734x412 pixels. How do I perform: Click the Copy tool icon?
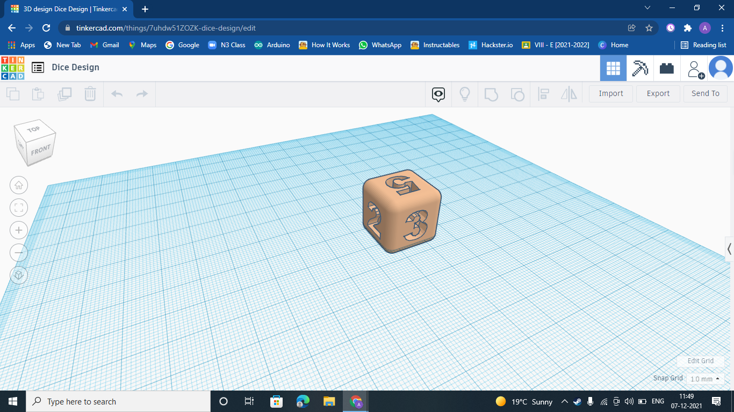[13, 94]
